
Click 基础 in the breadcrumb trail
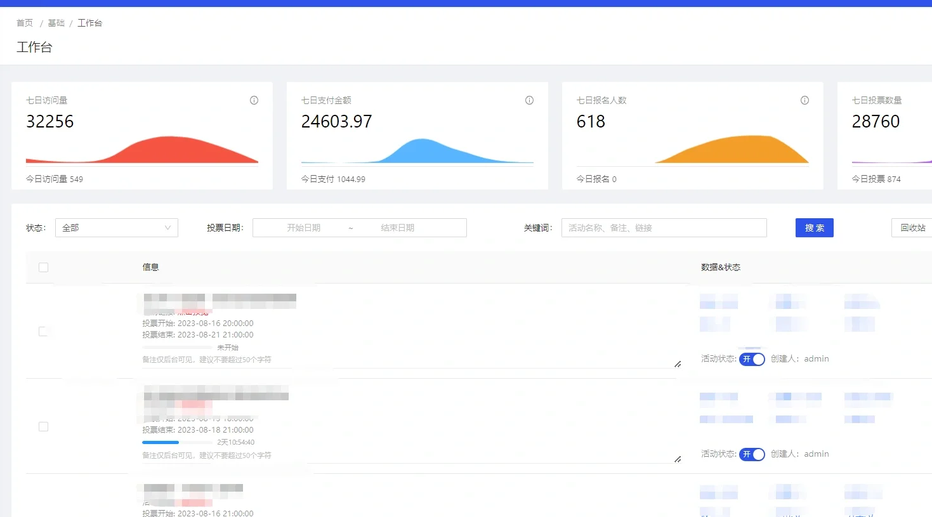pyautogui.click(x=56, y=23)
